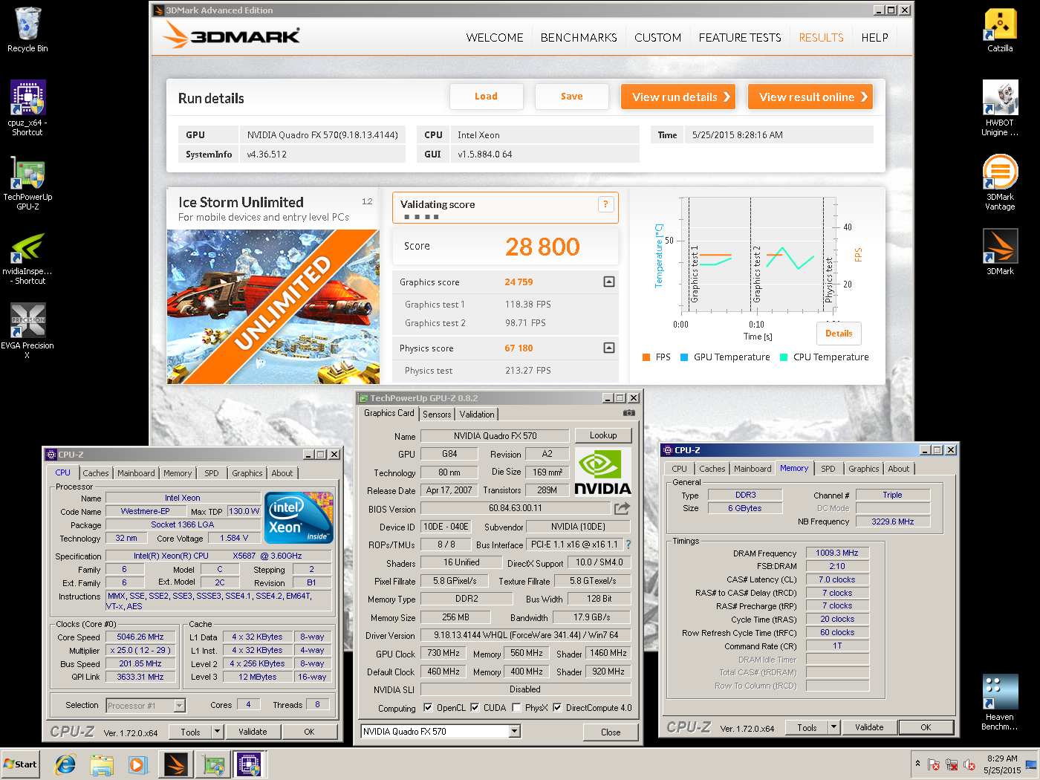The height and width of the screenshot is (780, 1040).
Task: Toggle the DirectCompute 4.0 checkbox
Action: pyautogui.click(x=557, y=708)
